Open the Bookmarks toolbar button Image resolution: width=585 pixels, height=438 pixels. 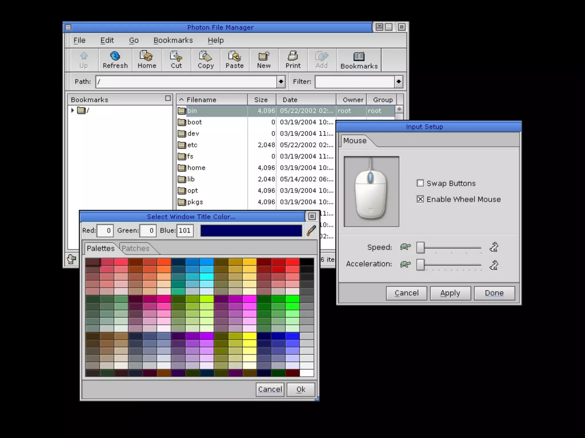click(359, 60)
